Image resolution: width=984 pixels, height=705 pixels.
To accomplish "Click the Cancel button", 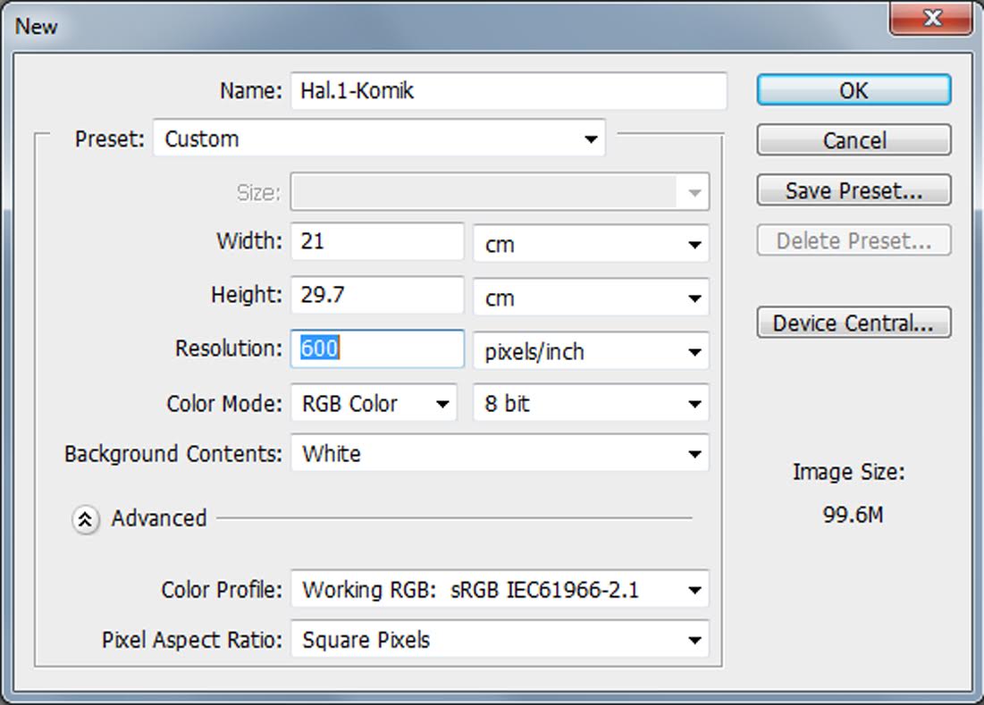I will [854, 140].
